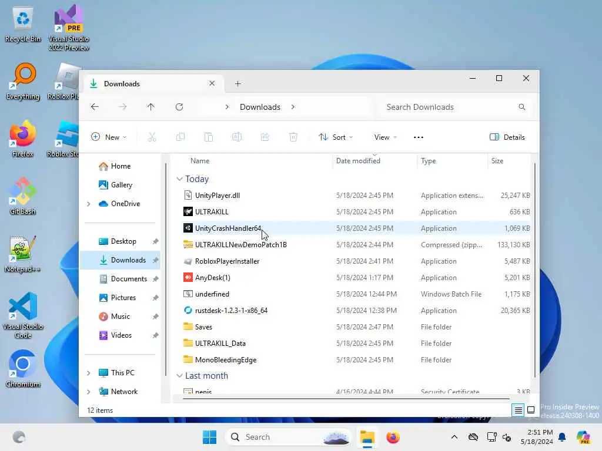This screenshot has width=602, height=451.
Task: Open the notification bell in taskbar
Action: coord(562,437)
